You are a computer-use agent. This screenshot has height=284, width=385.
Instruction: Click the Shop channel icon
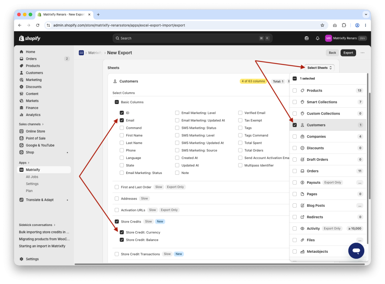[x=21, y=152]
